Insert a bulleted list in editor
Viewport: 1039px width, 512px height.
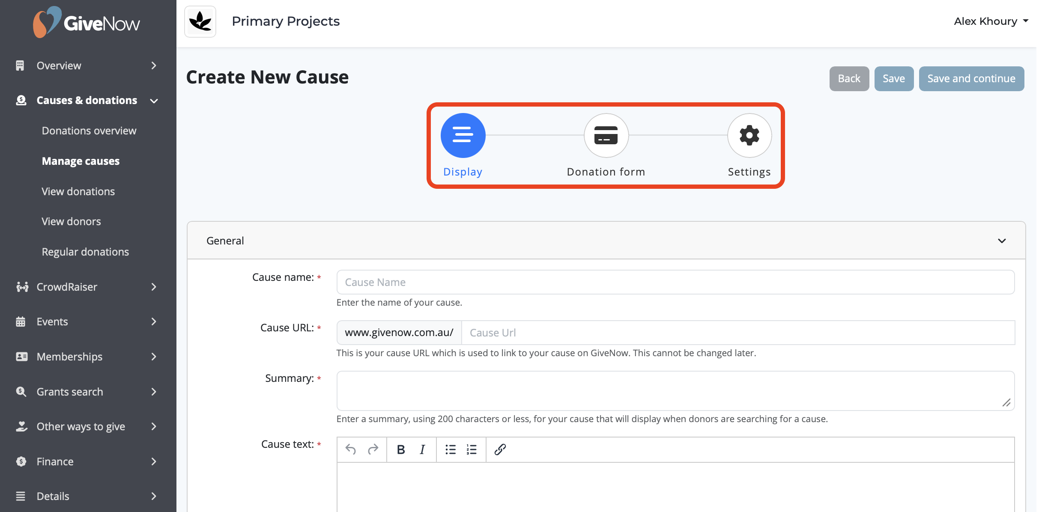tap(450, 449)
